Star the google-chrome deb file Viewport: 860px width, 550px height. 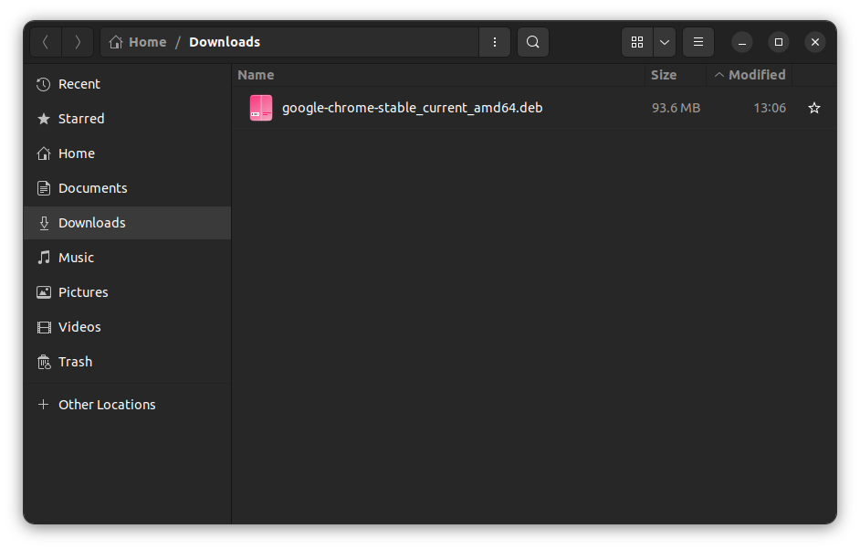point(814,108)
